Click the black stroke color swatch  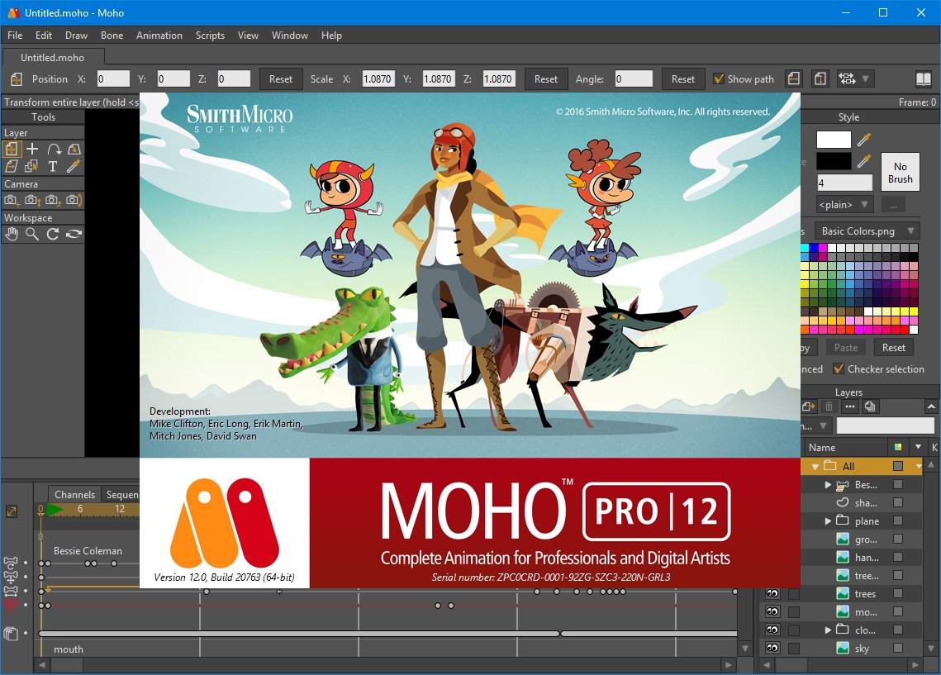click(x=834, y=161)
